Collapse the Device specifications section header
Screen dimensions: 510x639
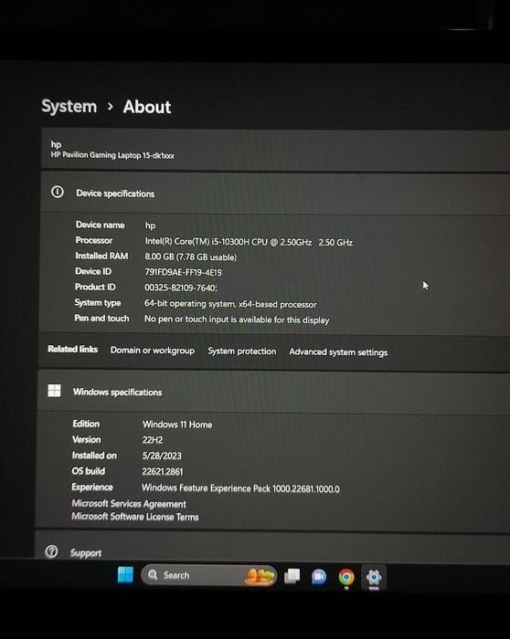(275, 194)
